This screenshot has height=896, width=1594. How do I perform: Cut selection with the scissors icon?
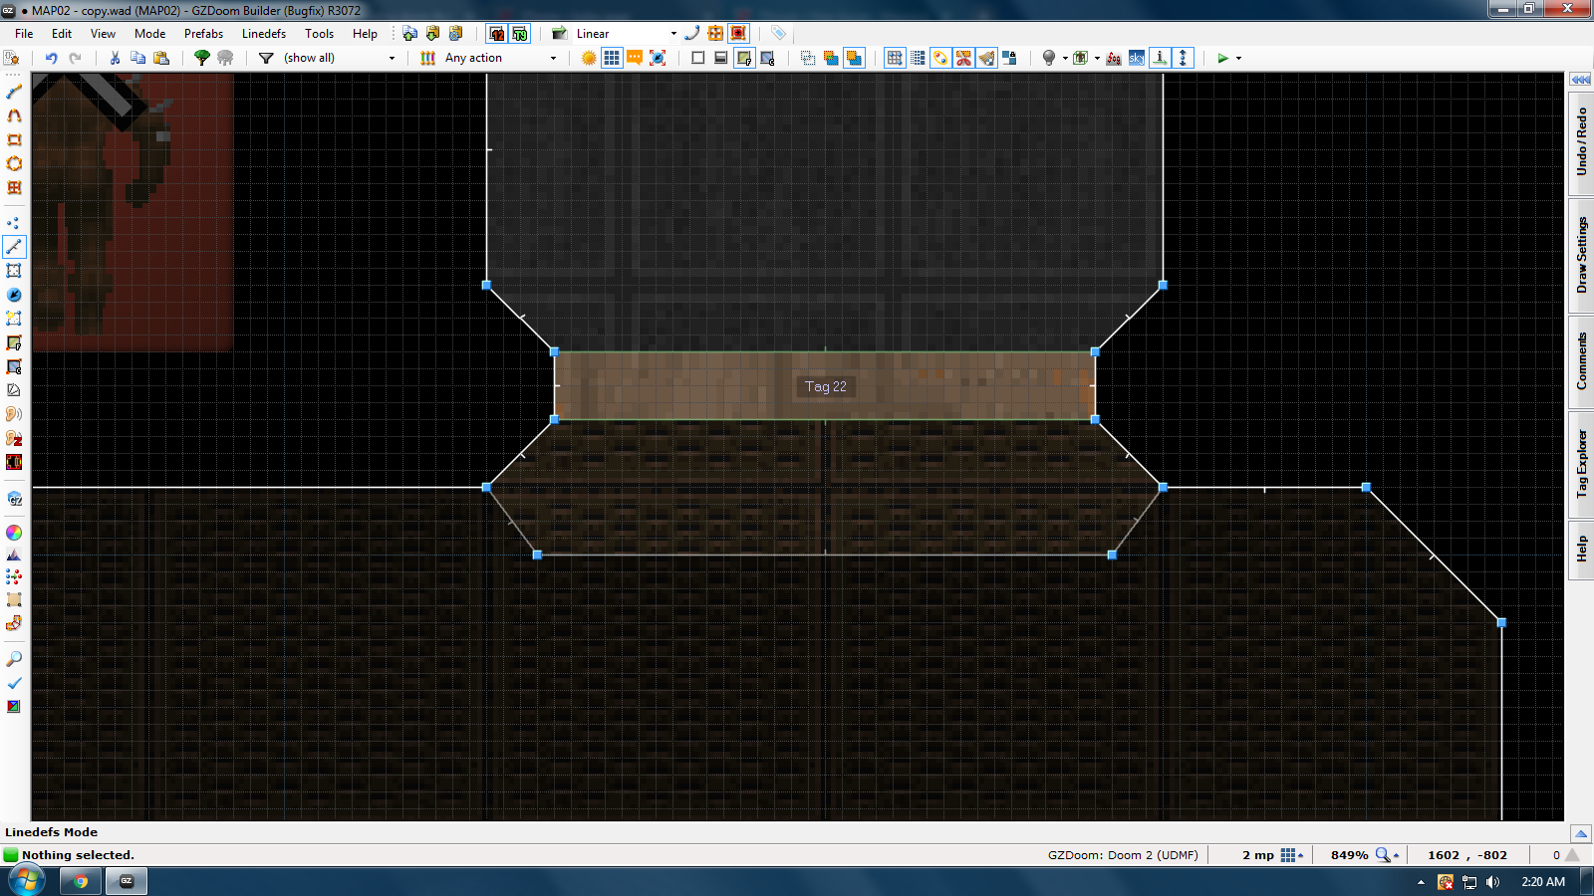click(x=115, y=58)
